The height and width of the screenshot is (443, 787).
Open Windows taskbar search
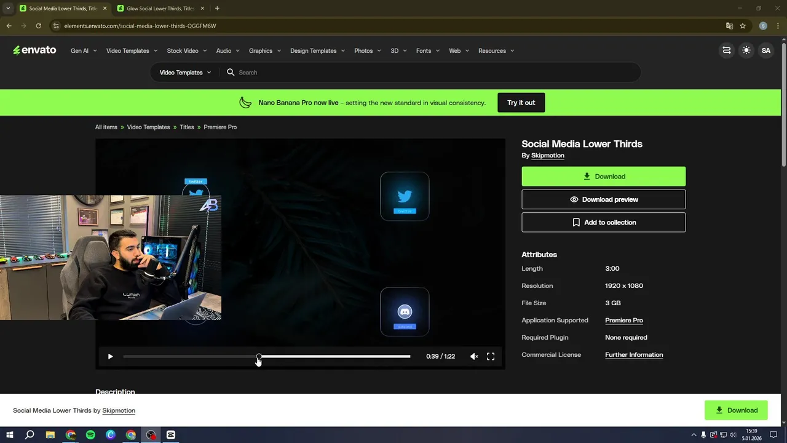[x=30, y=435]
